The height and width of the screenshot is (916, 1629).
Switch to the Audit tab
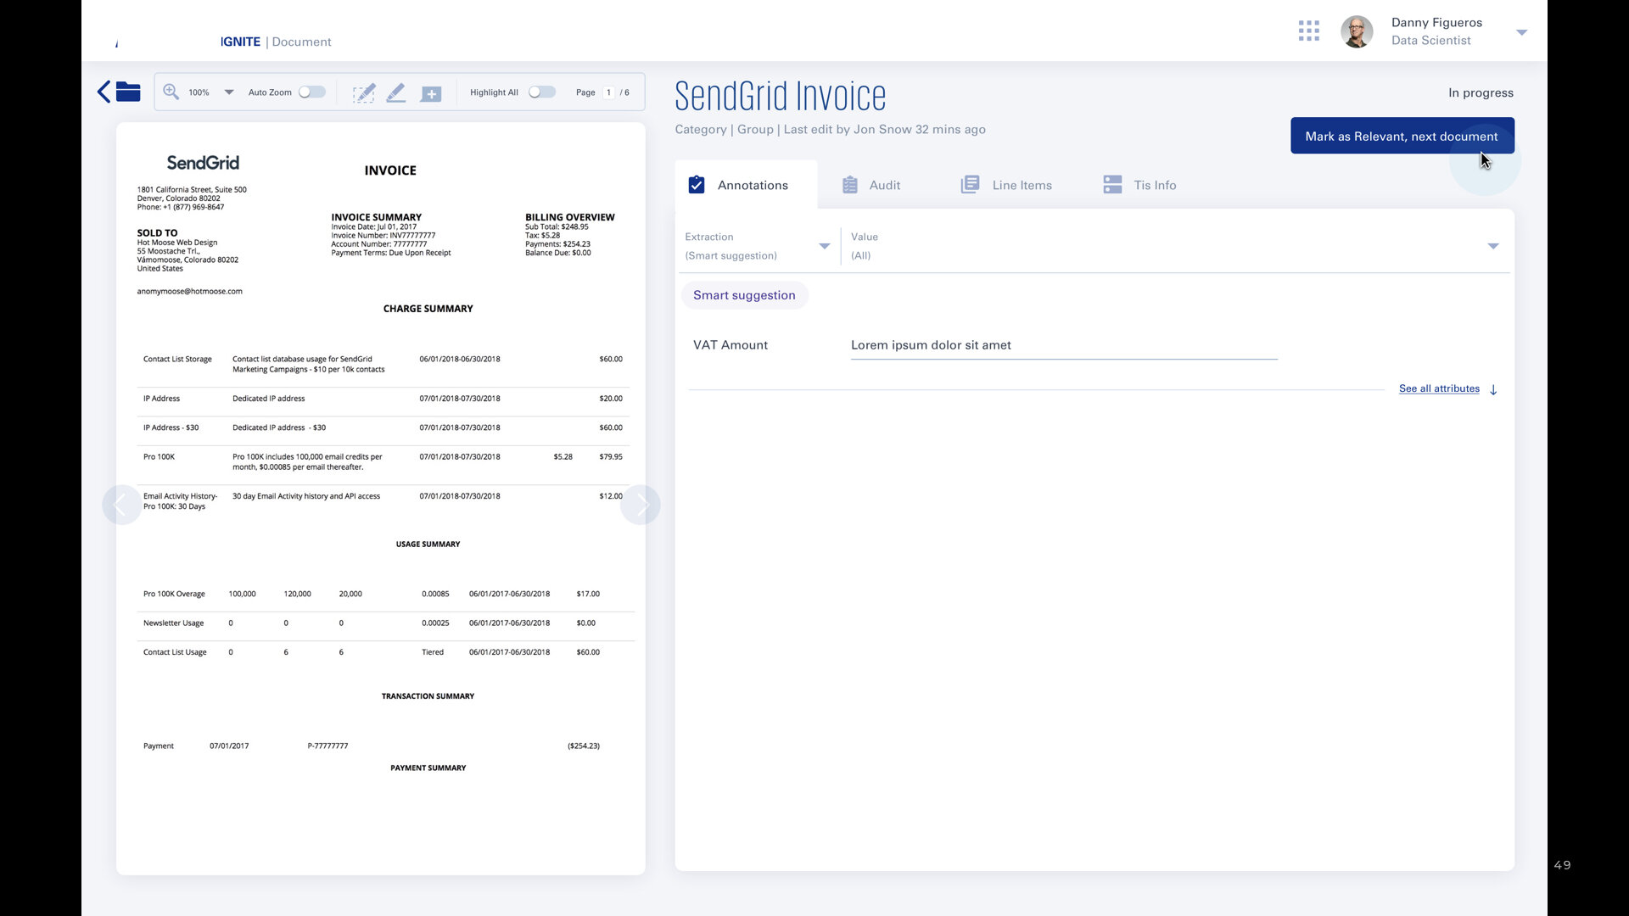(871, 185)
